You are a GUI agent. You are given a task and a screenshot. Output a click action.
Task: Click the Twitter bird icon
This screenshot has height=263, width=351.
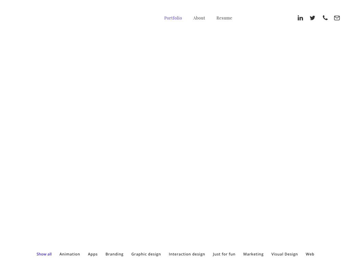pos(312,18)
